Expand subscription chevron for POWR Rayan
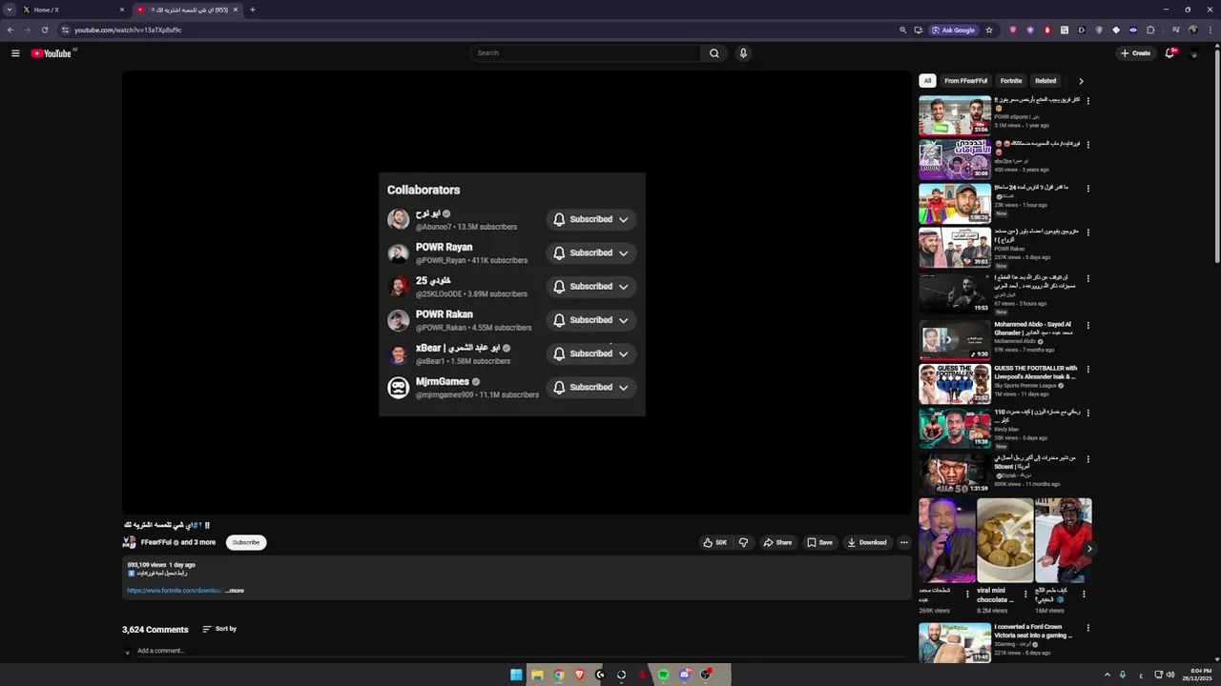This screenshot has height=686, width=1221. click(624, 252)
